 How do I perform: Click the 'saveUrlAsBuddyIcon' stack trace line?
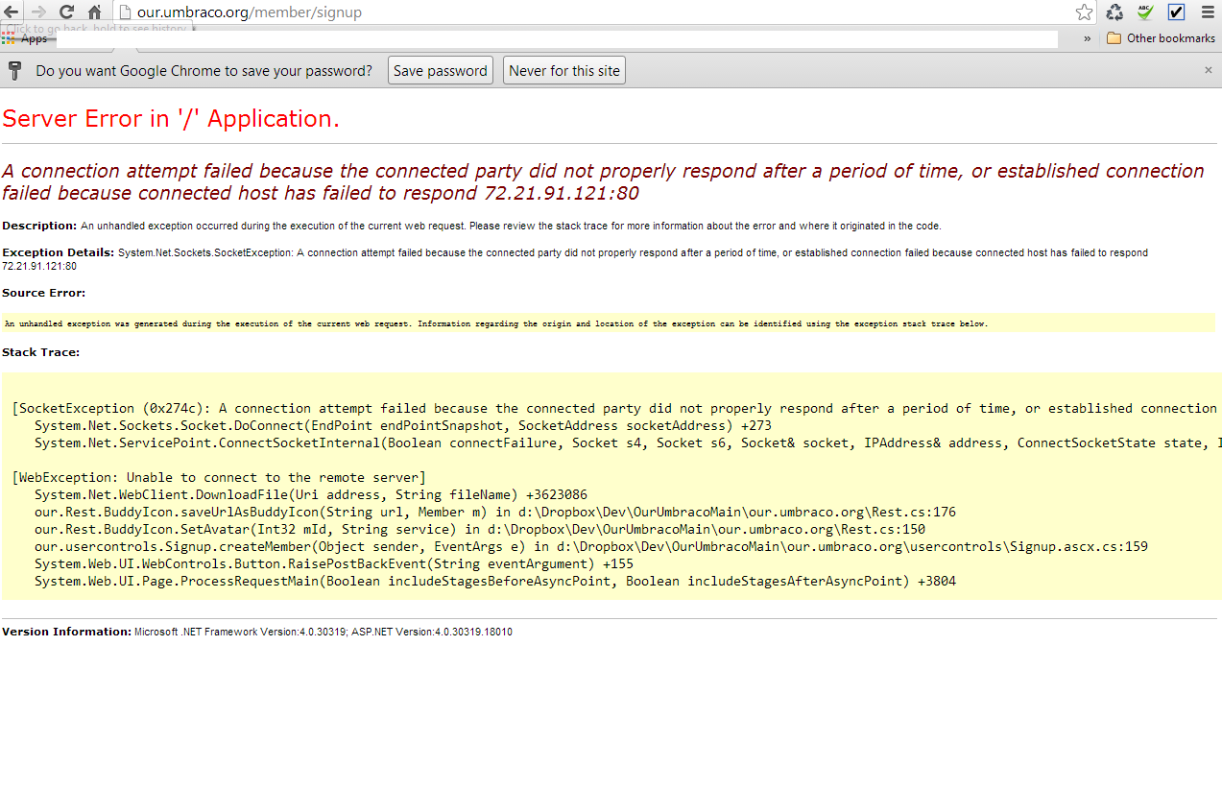point(495,512)
